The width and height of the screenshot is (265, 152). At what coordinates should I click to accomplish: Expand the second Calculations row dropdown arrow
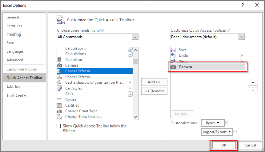tap(130, 54)
